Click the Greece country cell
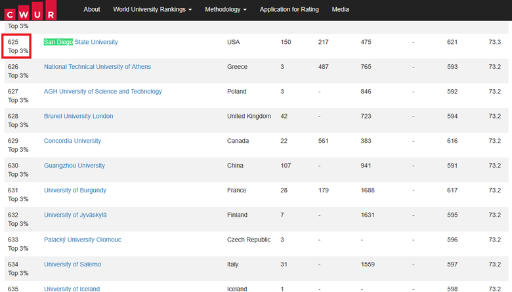This screenshot has width=512, height=292. [x=238, y=67]
